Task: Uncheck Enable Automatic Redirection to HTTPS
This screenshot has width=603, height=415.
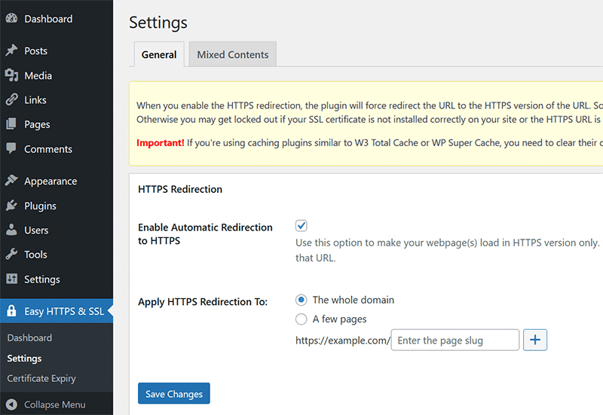Action: (x=301, y=226)
